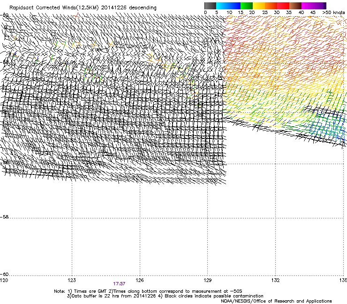
Task: Click the yellow 20-25 knots color segment
Action: pyautogui.click(x=259, y=6)
